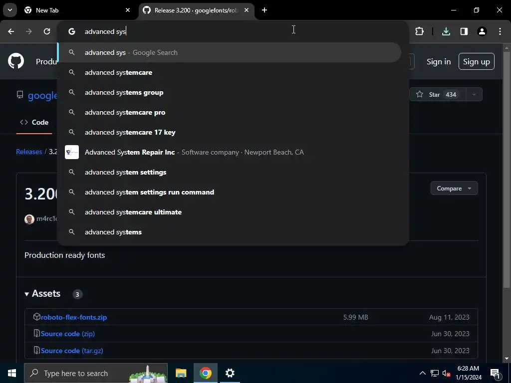The image size is (511, 383).
Task: Click the repository icon beside the repository name
Action: click(x=20, y=95)
